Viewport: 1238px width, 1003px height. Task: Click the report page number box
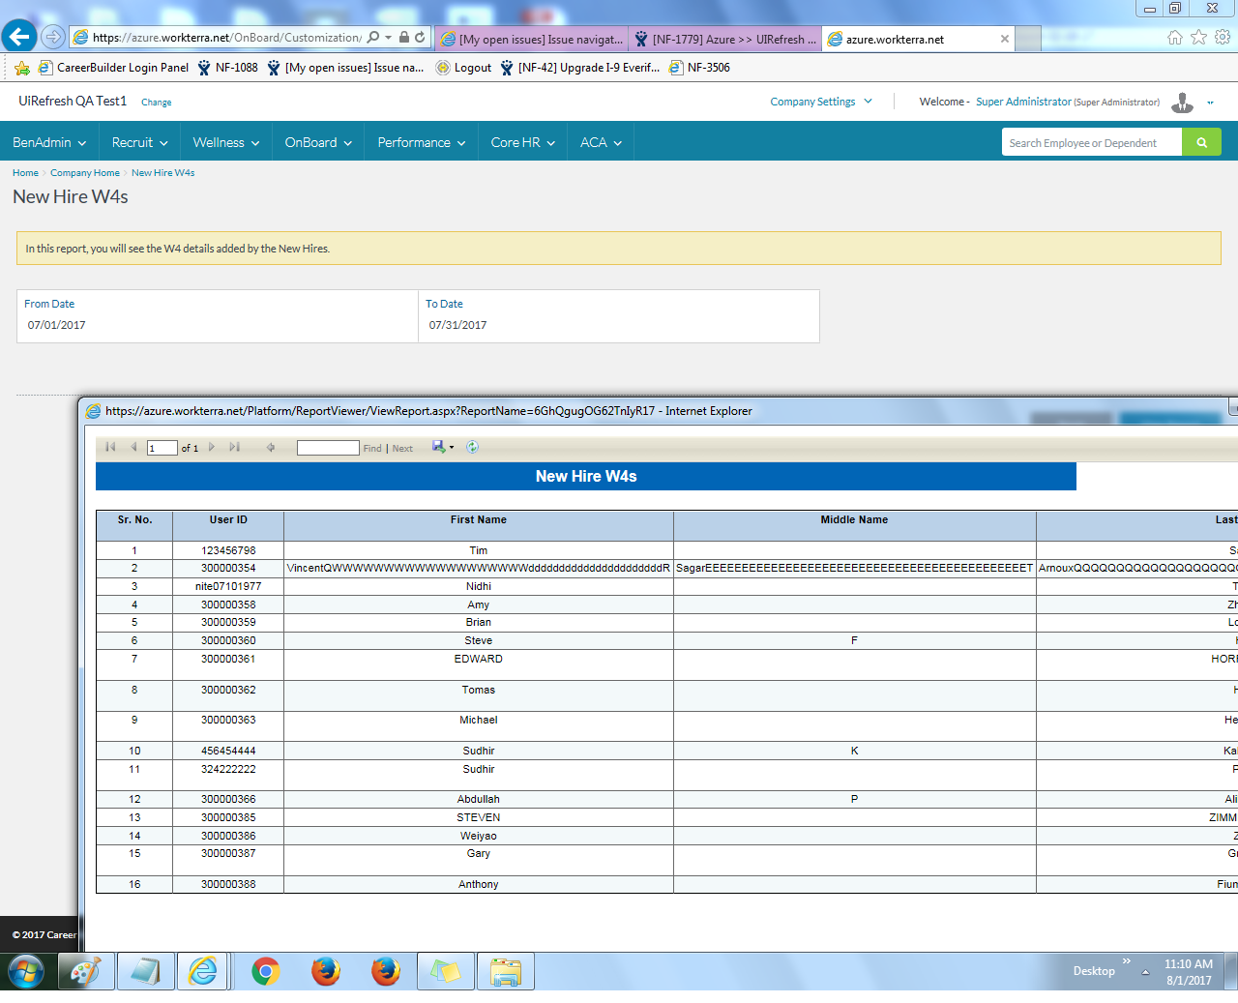point(162,448)
